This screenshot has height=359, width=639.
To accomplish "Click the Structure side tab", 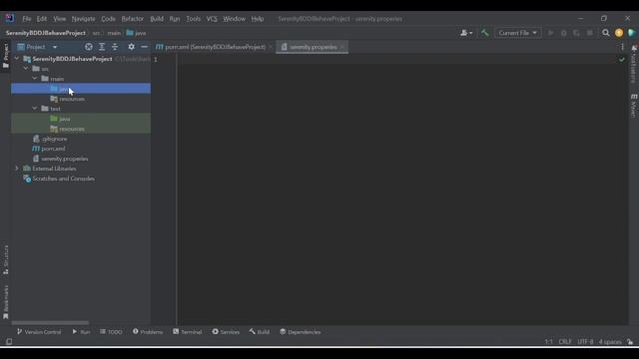I will 6,259.
